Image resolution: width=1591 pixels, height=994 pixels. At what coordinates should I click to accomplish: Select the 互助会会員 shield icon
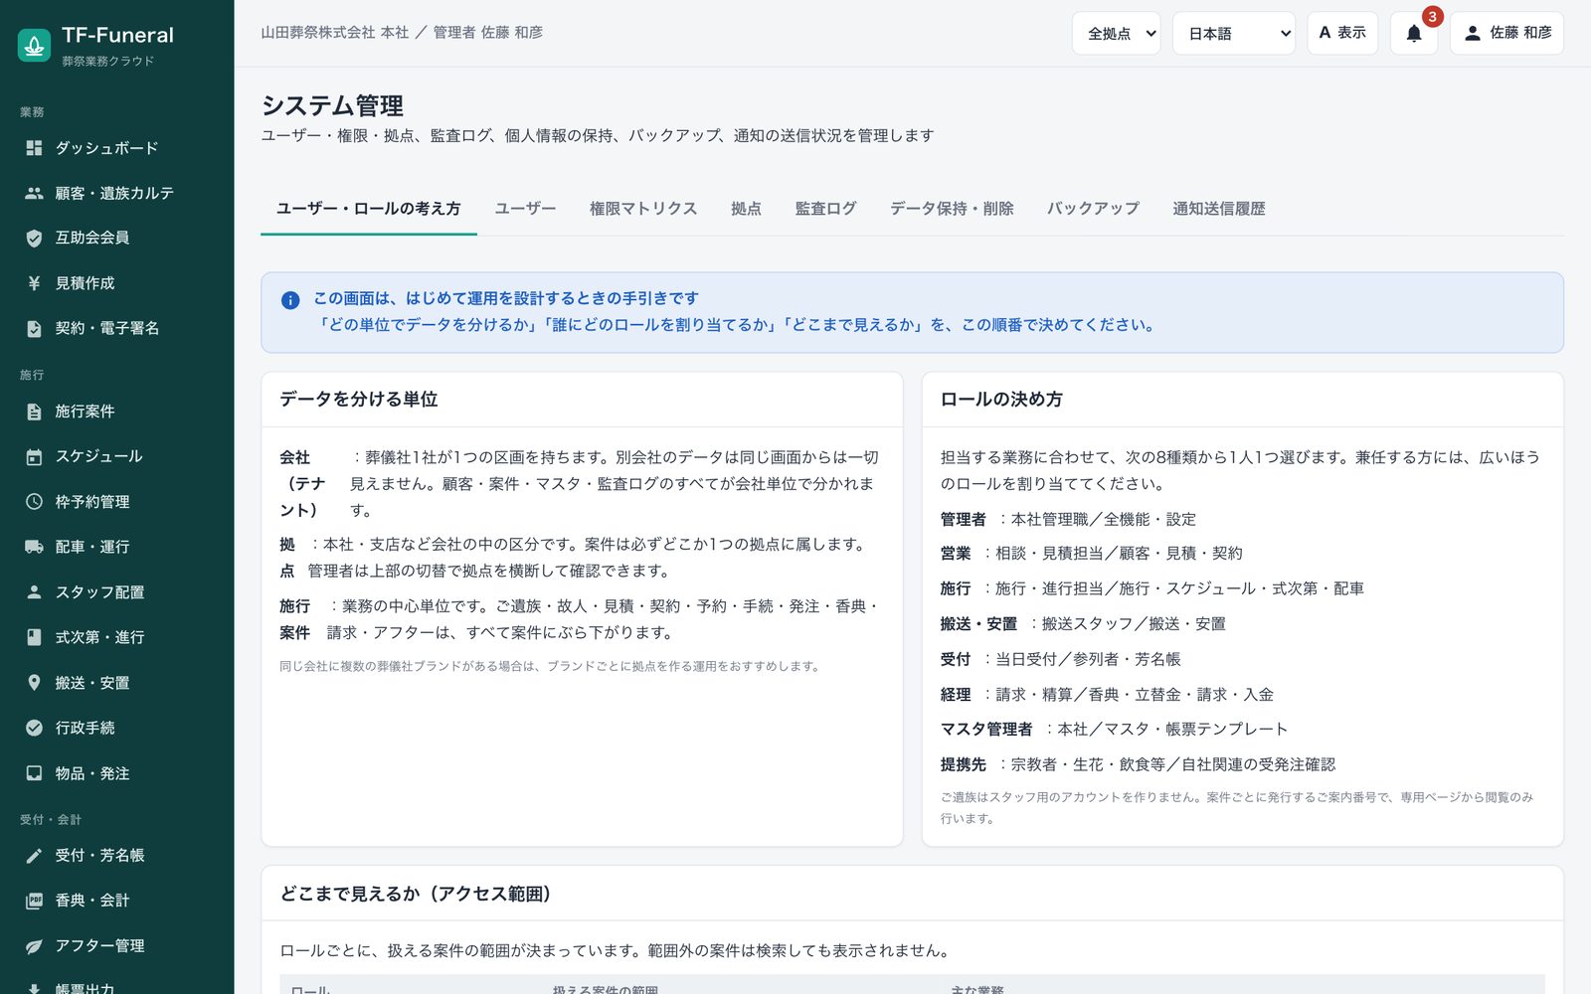[34, 238]
